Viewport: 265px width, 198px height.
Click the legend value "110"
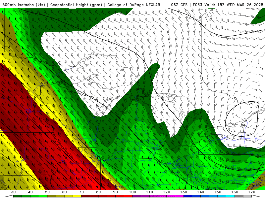coord(150,192)
